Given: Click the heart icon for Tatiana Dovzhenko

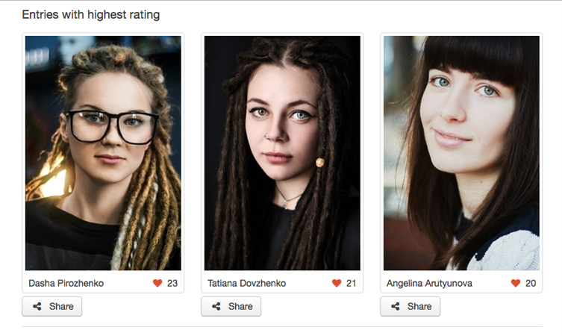Looking at the screenshot, I should click(337, 283).
